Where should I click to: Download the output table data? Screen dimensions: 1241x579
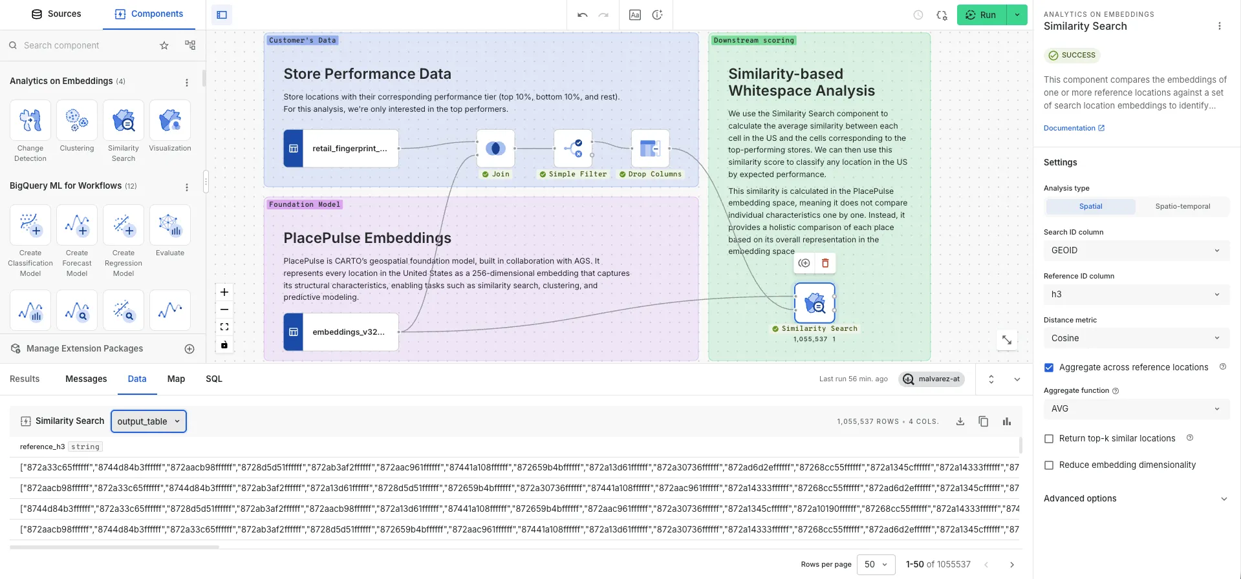click(960, 421)
